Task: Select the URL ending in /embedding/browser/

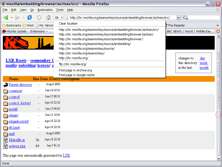Action: [109, 39]
